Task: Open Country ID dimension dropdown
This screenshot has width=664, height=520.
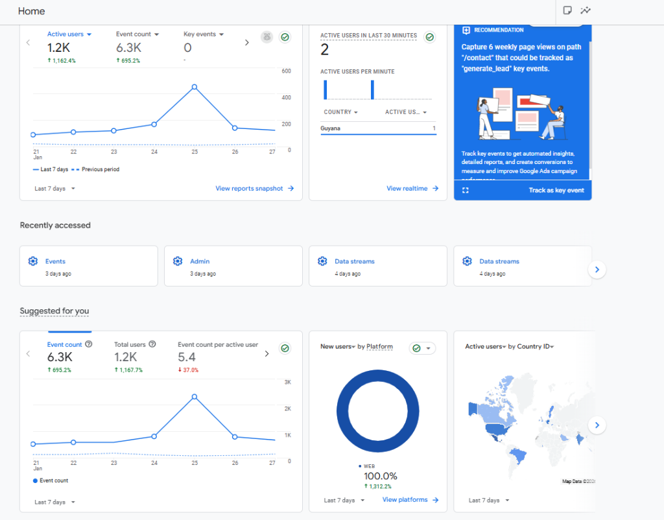Action: tap(536, 346)
